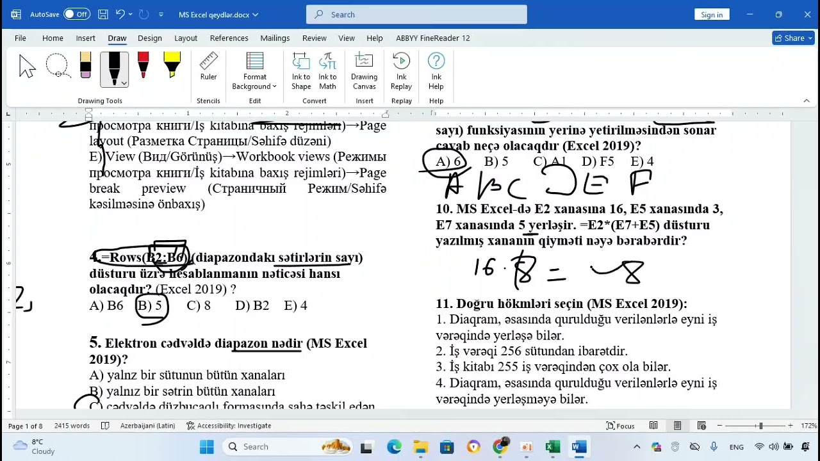Save the document with the disk icon
The width and height of the screenshot is (820, 461).
[102, 14]
